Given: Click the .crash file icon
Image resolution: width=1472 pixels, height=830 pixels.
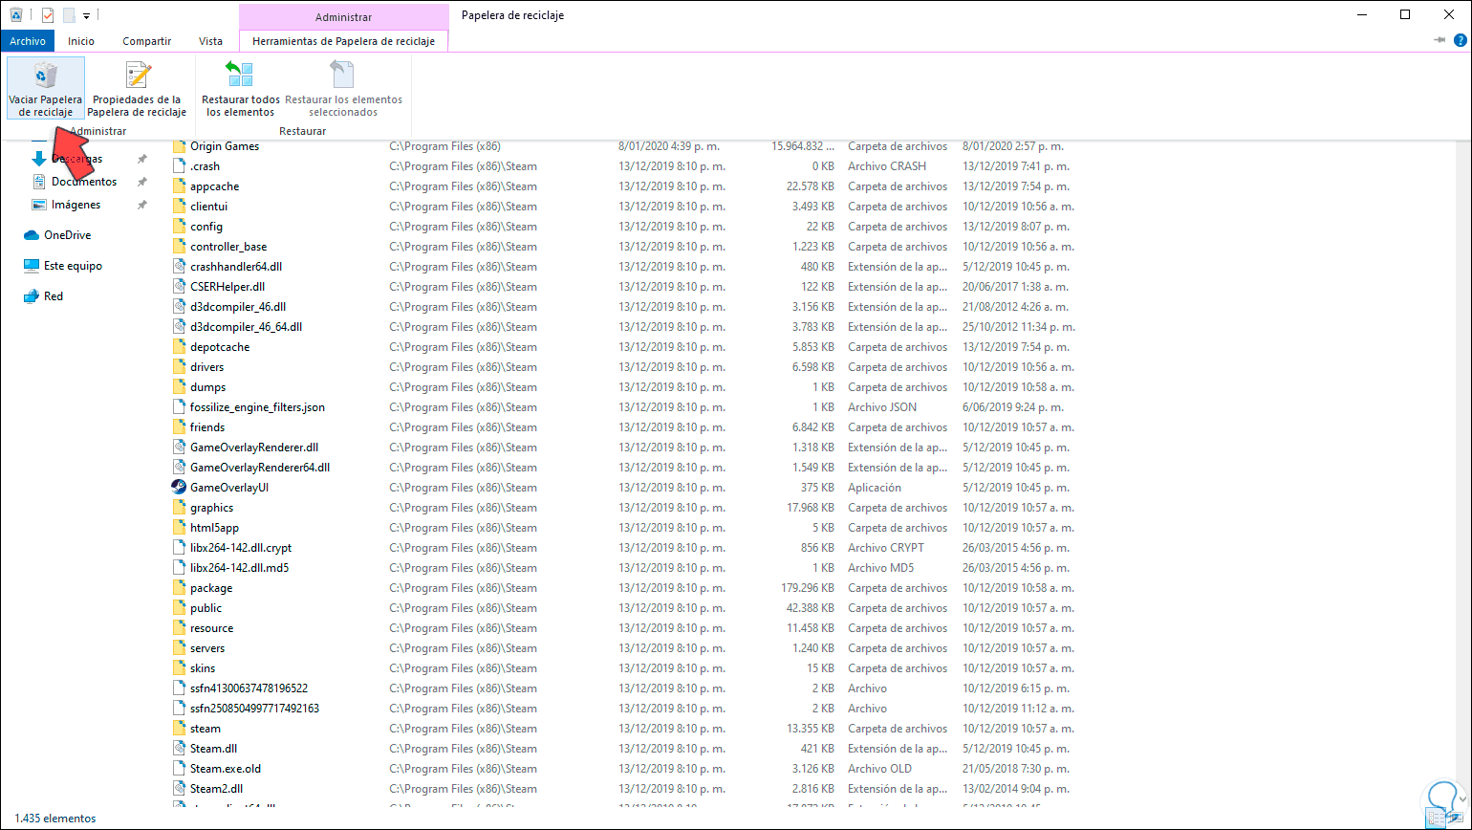Looking at the screenshot, I should (x=179, y=166).
